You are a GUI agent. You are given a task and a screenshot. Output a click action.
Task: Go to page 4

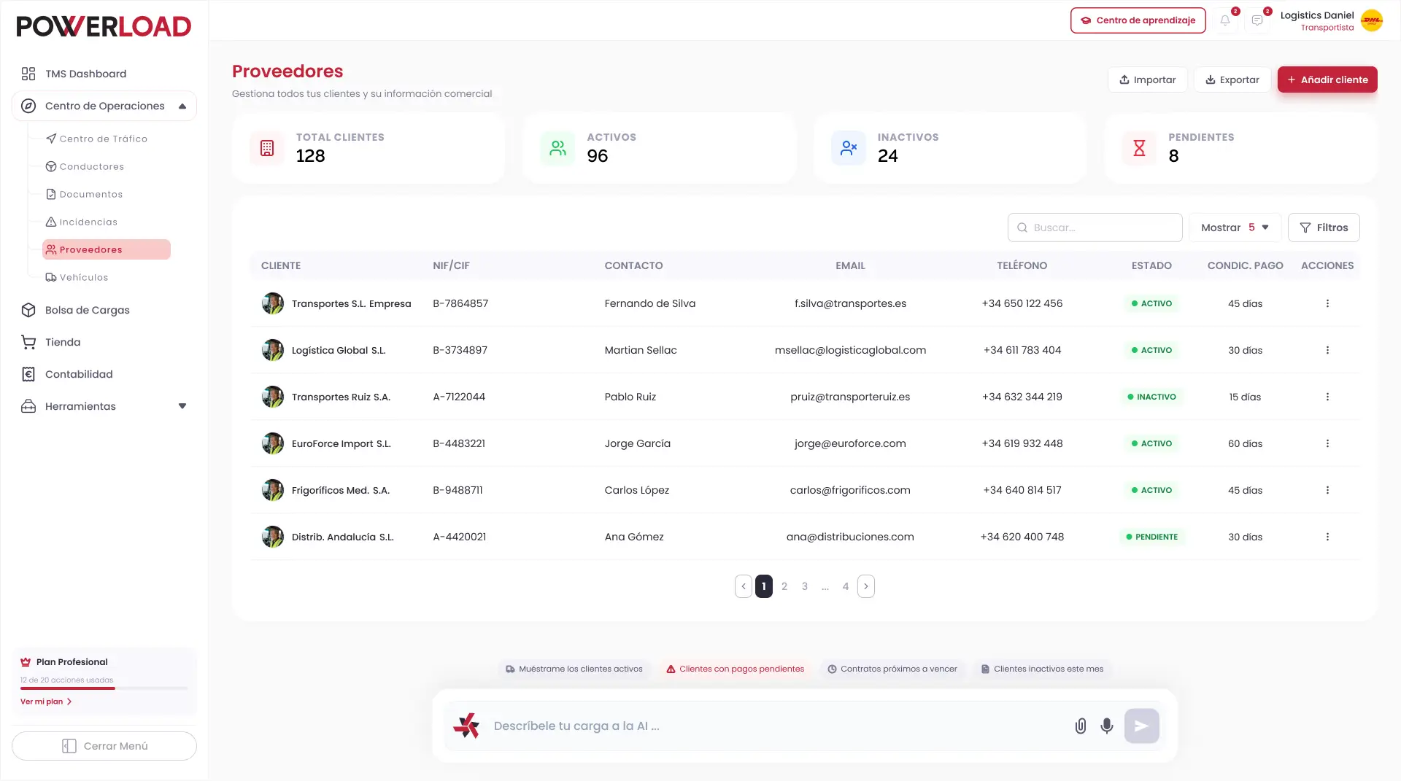(x=846, y=586)
